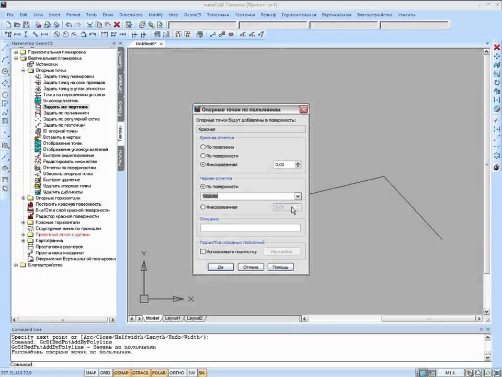This screenshot has height=377, width=502.
Task: Open the File menu
Action: [x=10, y=15]
